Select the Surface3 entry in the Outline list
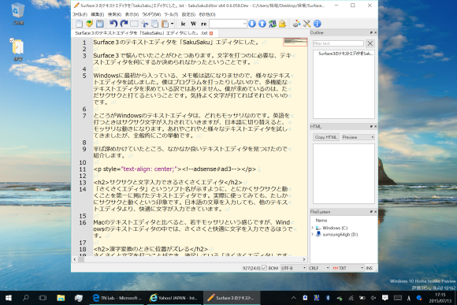The width and height of the screenshot is (457, 305). [x=345, y=54]
